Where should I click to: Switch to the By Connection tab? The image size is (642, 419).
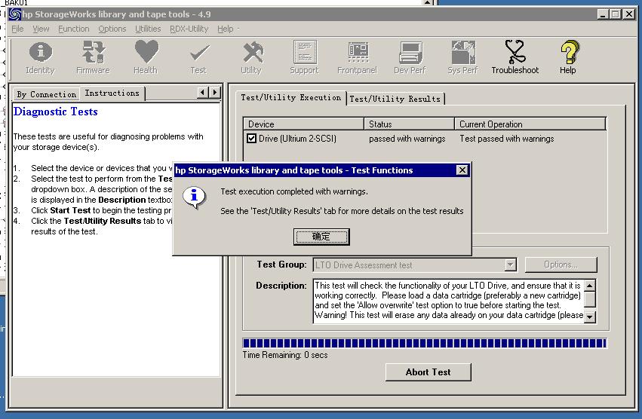(x=47, y=94)
